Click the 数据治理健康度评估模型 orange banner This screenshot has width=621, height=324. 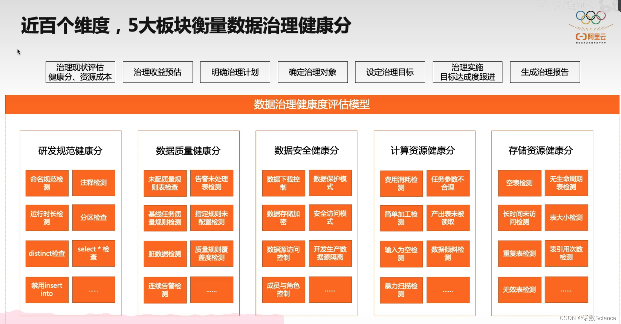tap(312, 104)
